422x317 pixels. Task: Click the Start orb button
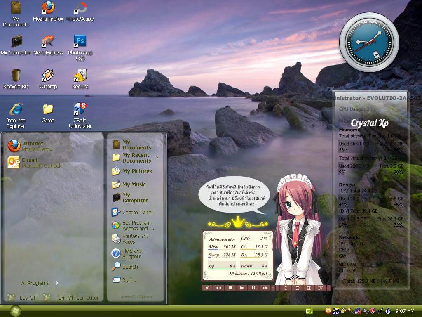[15, 311]
